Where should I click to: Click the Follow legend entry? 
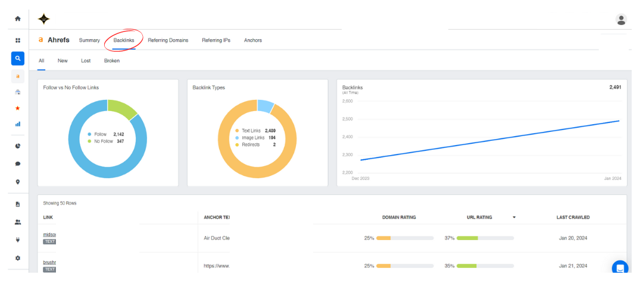(105, 134)
